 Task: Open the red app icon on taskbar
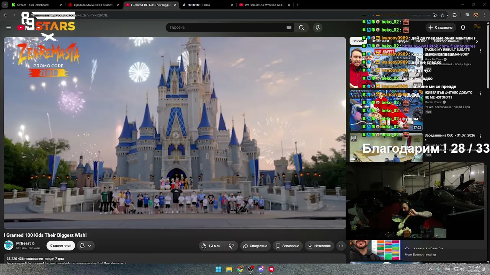[271, 269]
